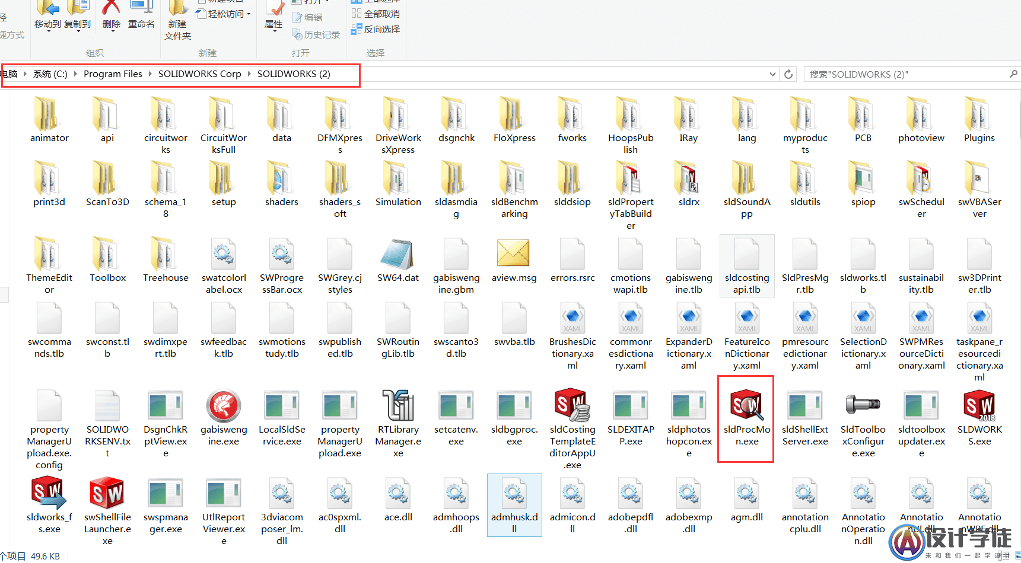
Task: Select the SWProgressBar.ocx file icon
Action: 281,254
